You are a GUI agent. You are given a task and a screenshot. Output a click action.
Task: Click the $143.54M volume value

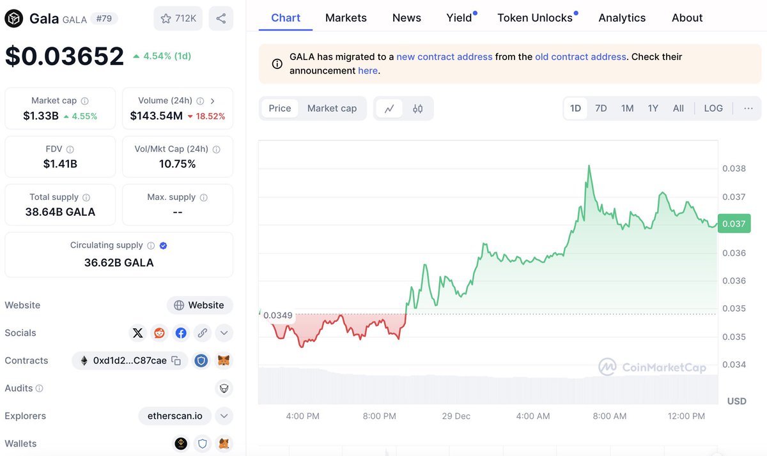[157, 116]
